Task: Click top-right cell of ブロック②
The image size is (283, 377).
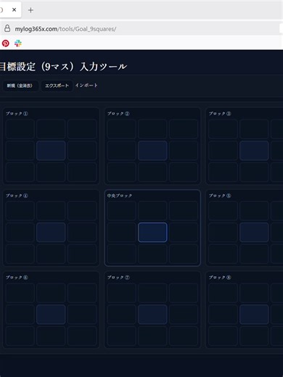Action: [184, 129]
